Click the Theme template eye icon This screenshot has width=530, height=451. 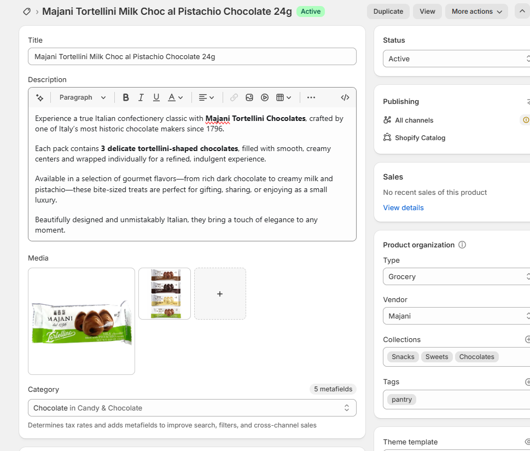pos(527,442)
